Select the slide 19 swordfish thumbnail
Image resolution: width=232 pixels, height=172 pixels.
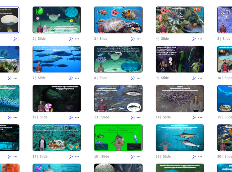coord(180,138)
